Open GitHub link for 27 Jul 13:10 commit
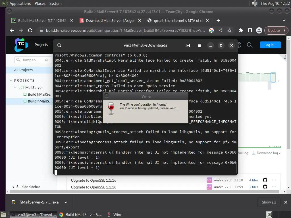The width and height of the screenshot is (291, 218). [265, 180]
